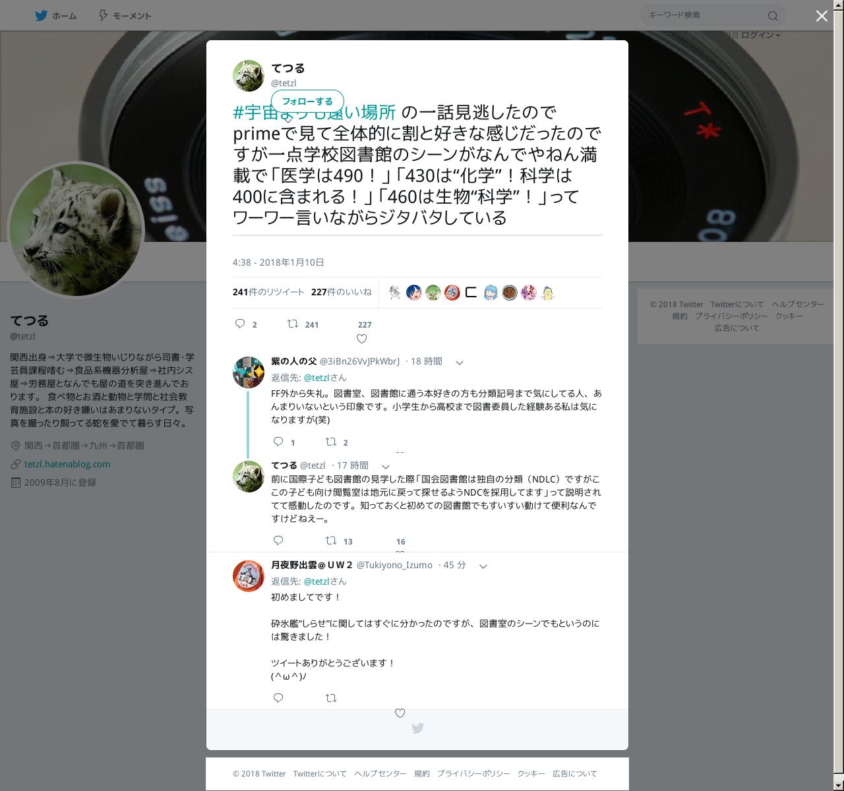This screenshot has width=844, height=791.
Task: Reply to 紫の人の父's comment
Action: point(278,442)
